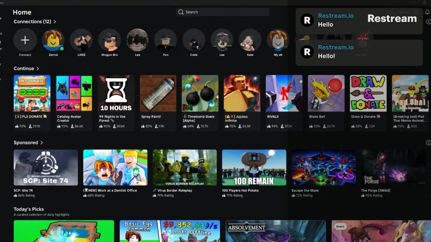Click the Blade Ball title text

pos(317,117)
